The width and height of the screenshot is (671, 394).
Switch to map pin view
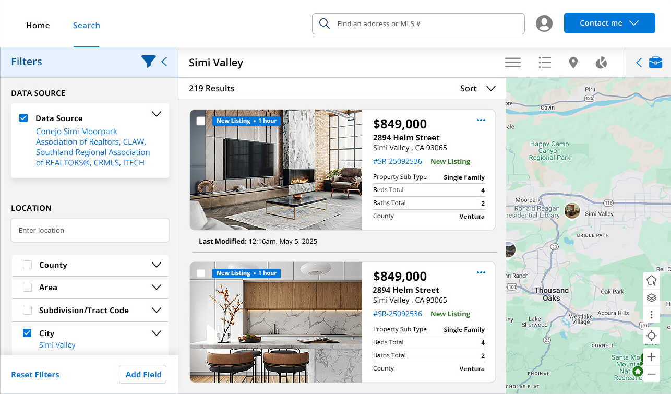tap(573, 63)
